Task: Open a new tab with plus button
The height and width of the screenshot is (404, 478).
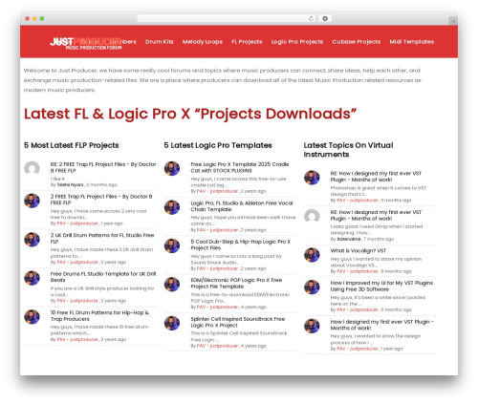Action: tap(453, 21)
